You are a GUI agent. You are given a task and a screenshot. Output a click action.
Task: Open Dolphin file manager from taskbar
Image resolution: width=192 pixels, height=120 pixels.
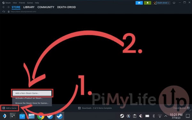tap(31, 116)
